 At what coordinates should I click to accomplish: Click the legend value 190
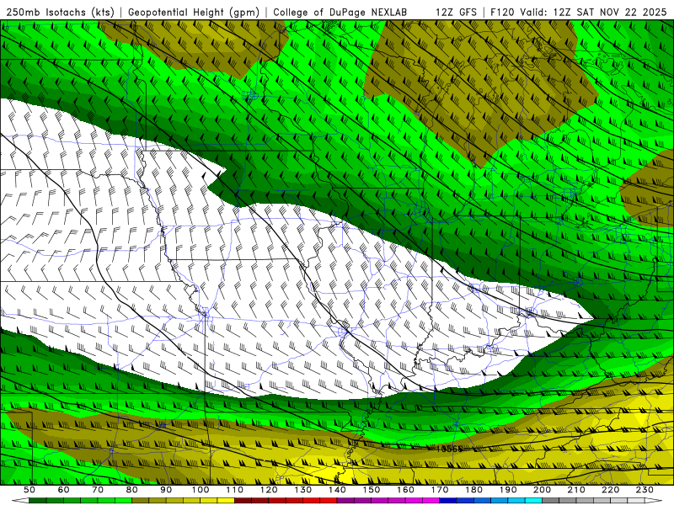pyautogui.click(x=508, y=490)
